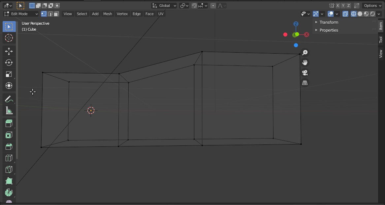Select the combined Transform tool
Viewport: 385px width, 205px height.
(x=9, y=86)
